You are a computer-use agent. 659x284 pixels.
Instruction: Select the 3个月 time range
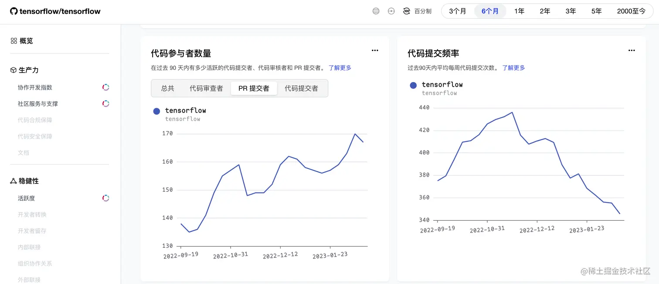tap(457, 11)
